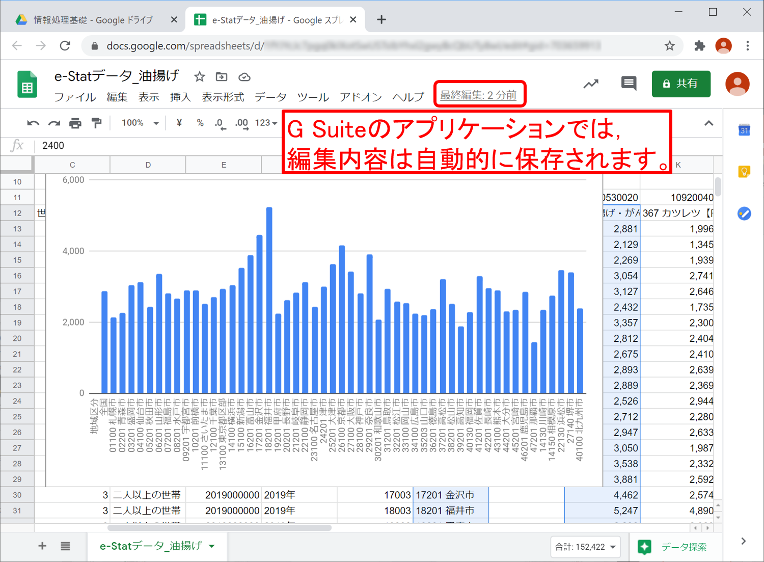Open a new browser tab
This screenshot has height=562, width=764.
point(381,20)
